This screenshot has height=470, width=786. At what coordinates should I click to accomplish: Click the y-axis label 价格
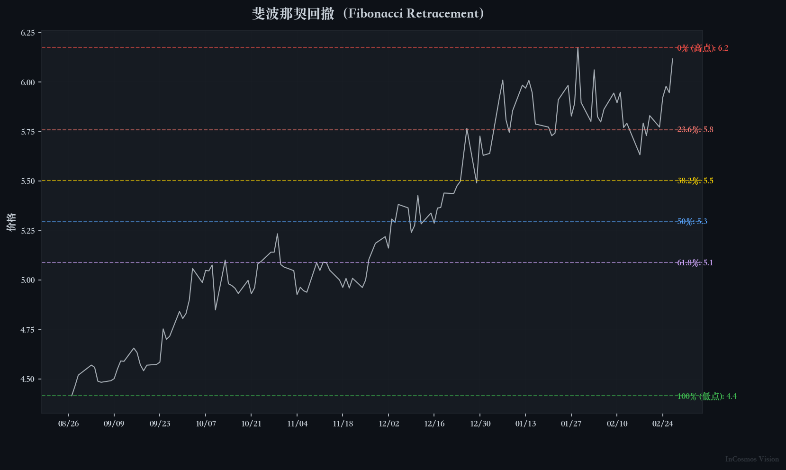(x=11, y=222)
